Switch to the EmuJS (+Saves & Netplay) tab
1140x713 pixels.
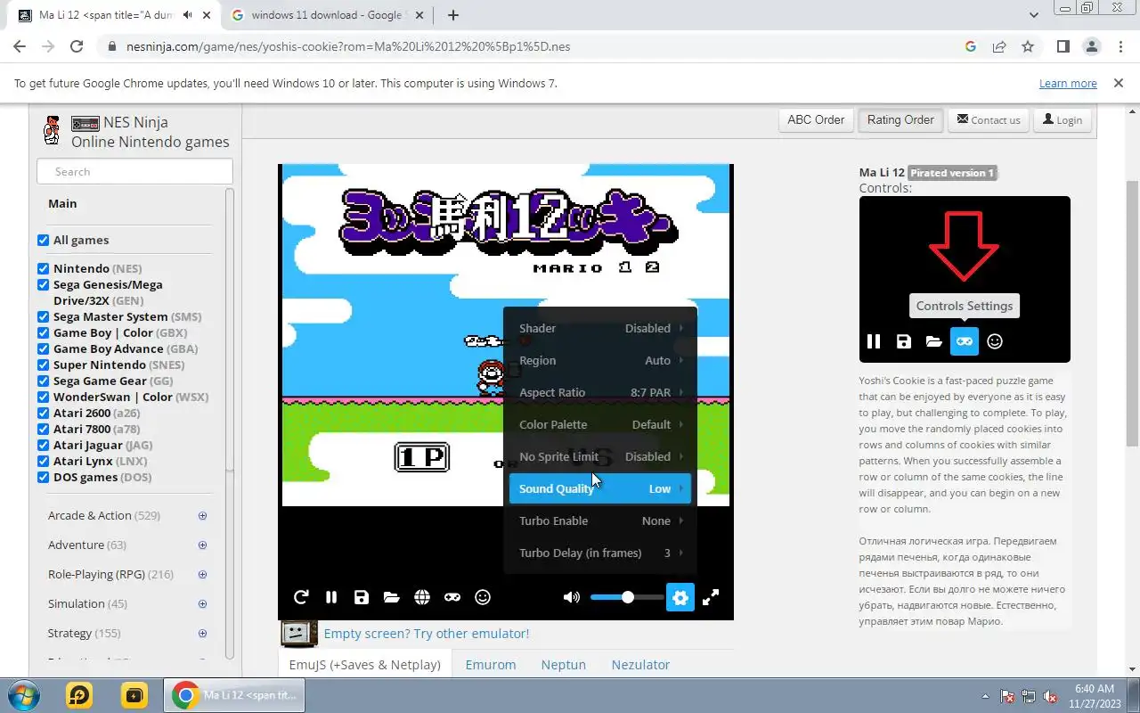click(365, 664)
